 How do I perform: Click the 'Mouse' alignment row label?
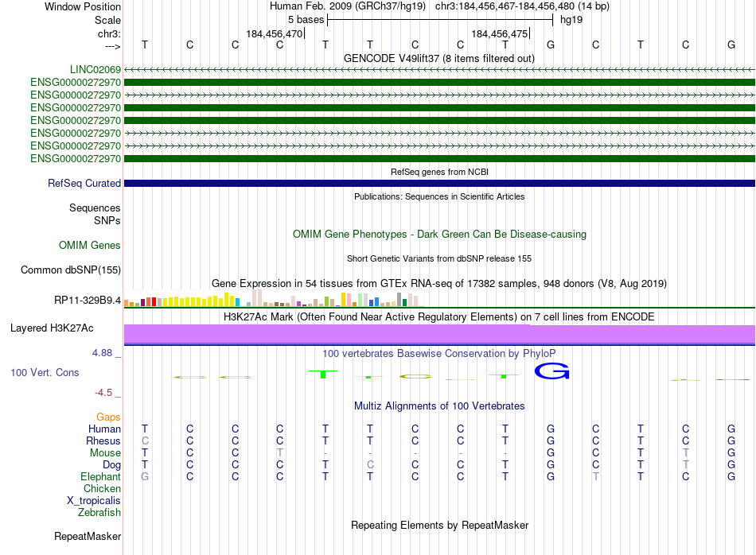tap(106, 453)
